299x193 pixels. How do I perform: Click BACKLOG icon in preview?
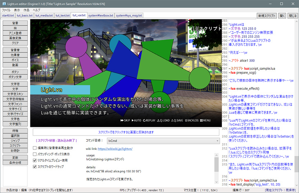click(x=192, y=120)
